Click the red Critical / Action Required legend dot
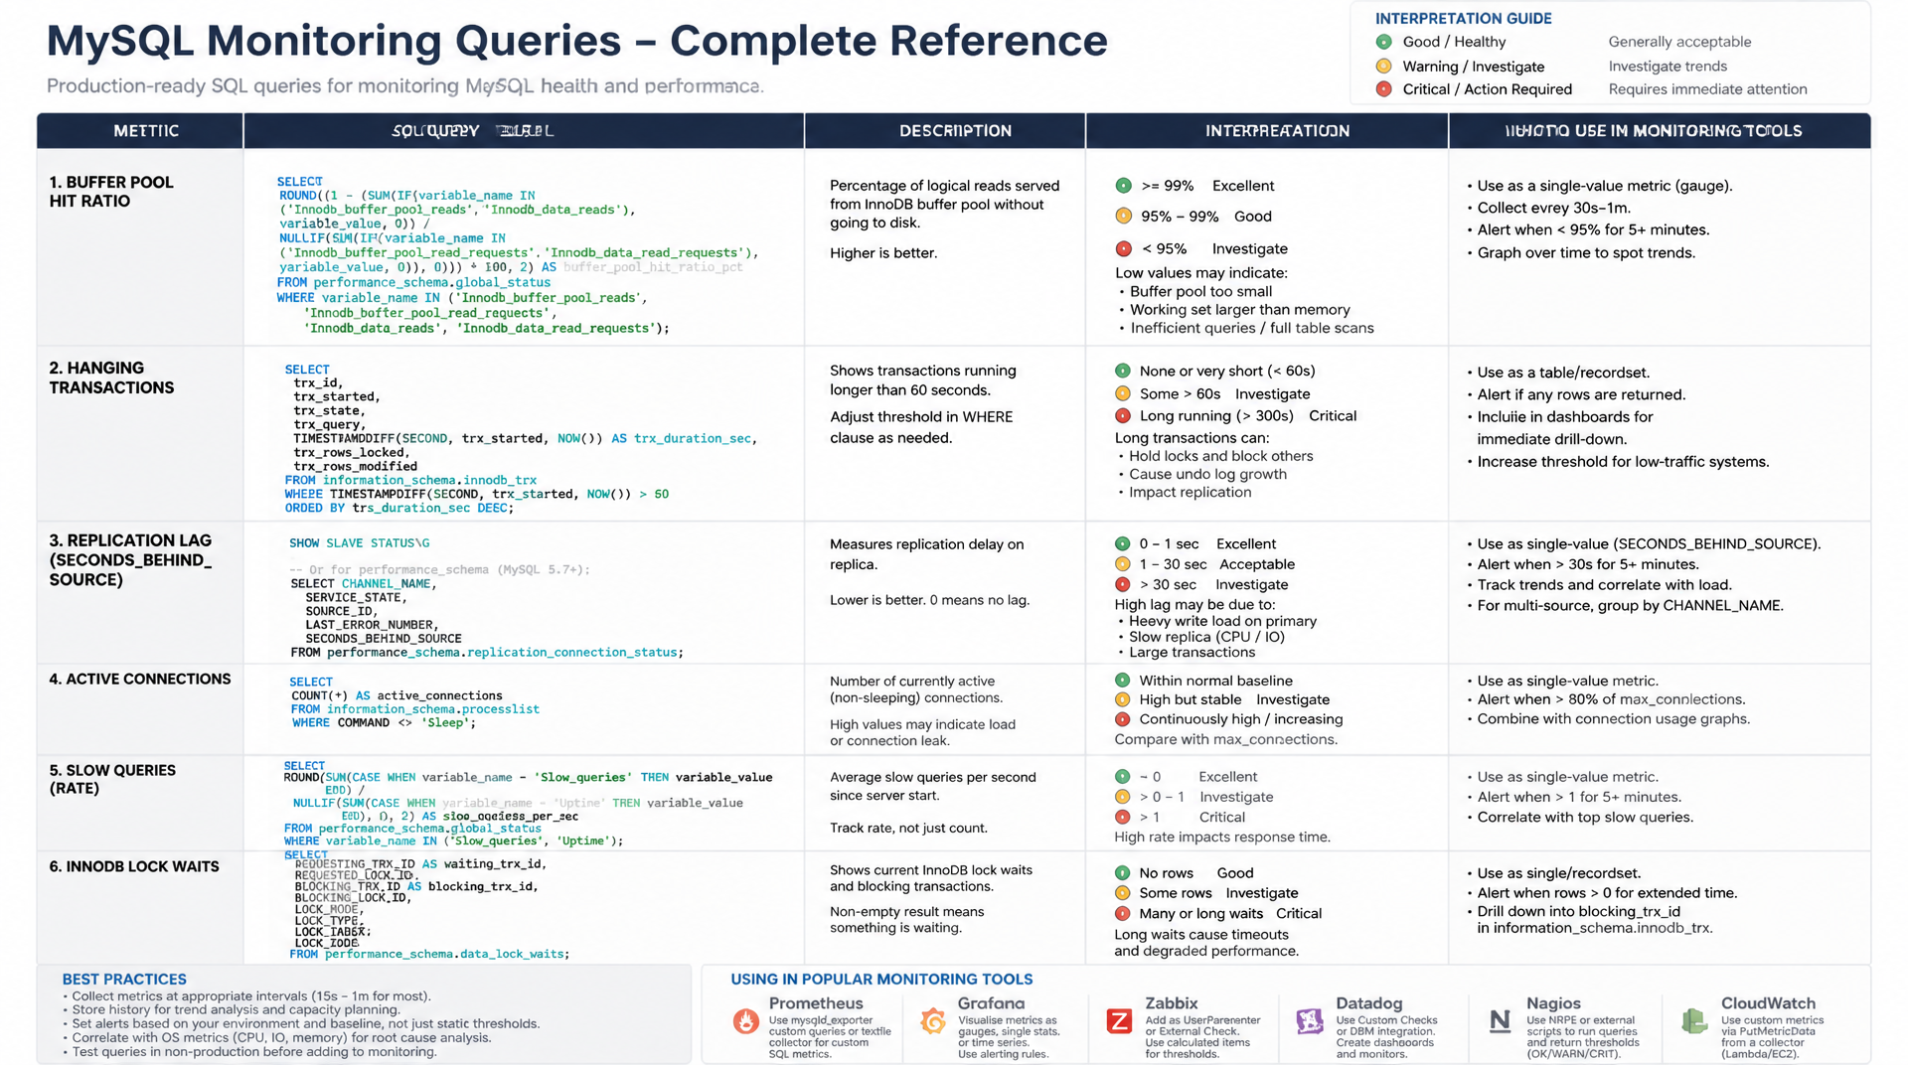This screenshot has height=1065, width=1908. tap(1383, 89)
